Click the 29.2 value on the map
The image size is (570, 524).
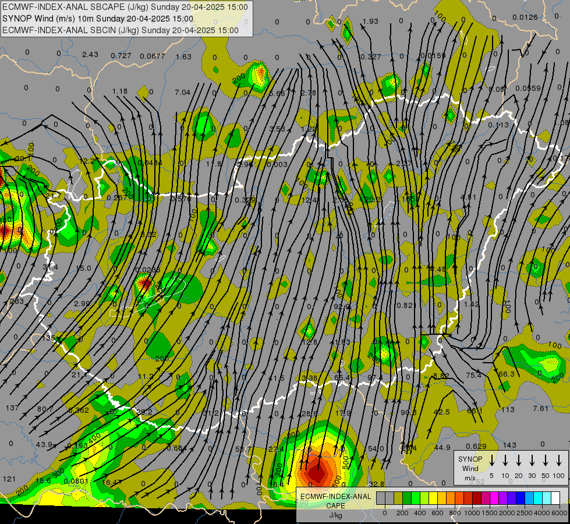[144, 412]
